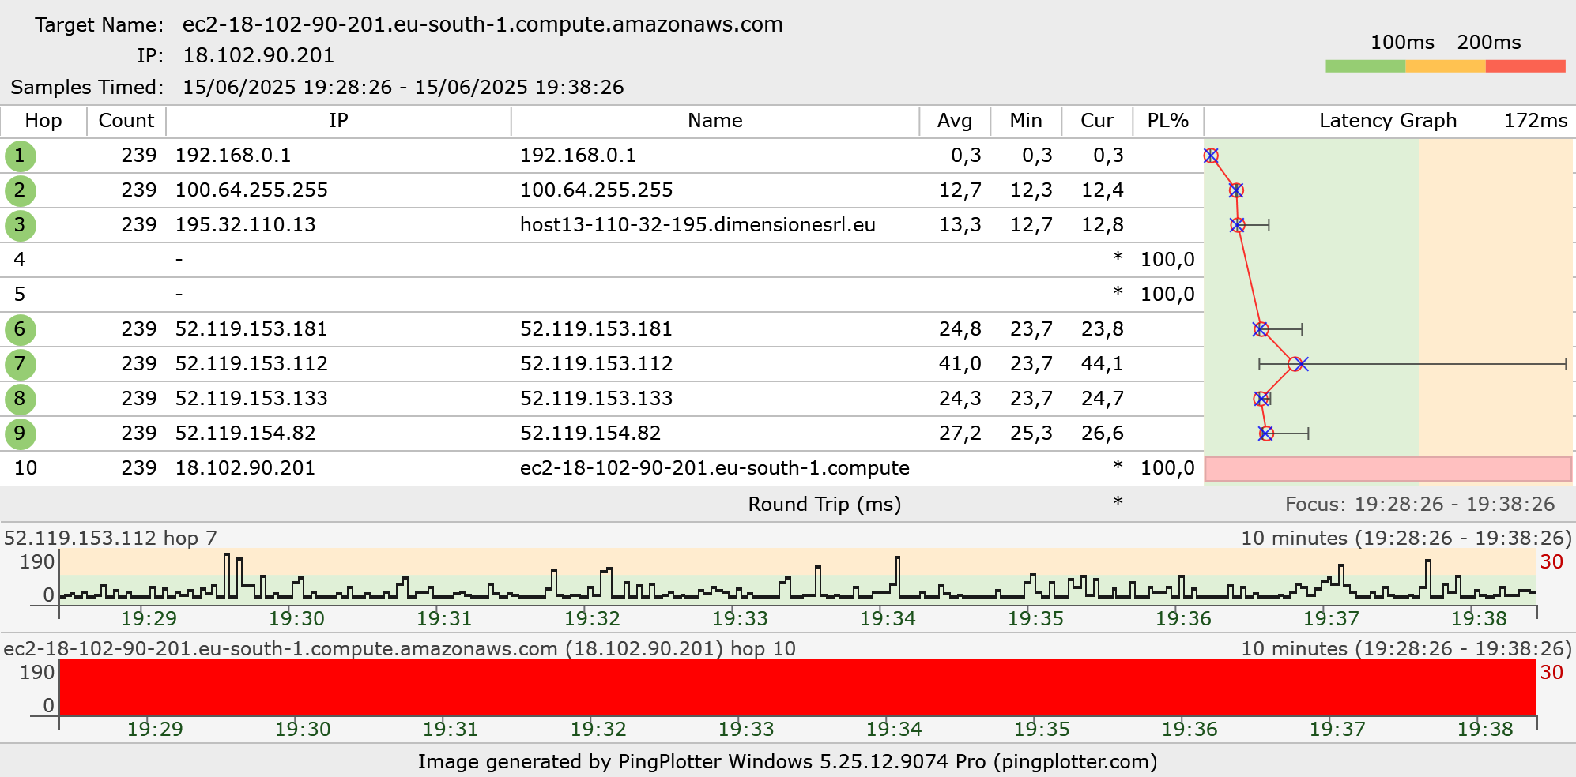Select the hop 10 row IP 18.102.90.201
The width and height of the screenshot is (1576, 777).
click(x=245, y=468)
